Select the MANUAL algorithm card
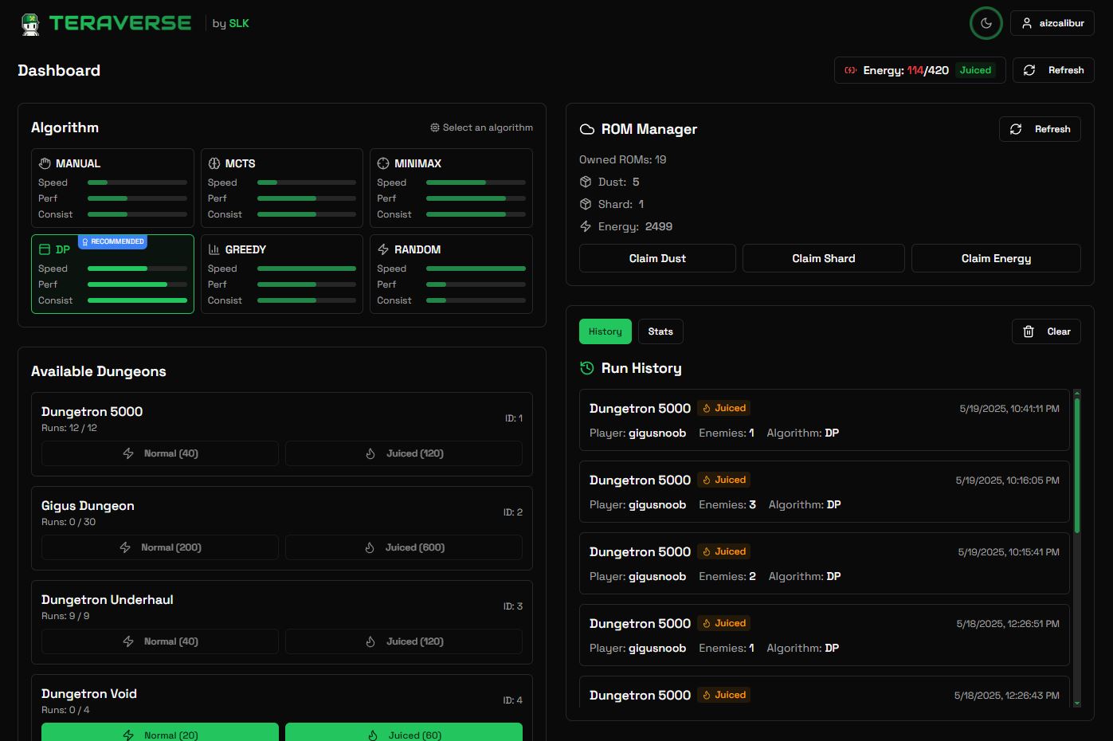 click(112, 188)
